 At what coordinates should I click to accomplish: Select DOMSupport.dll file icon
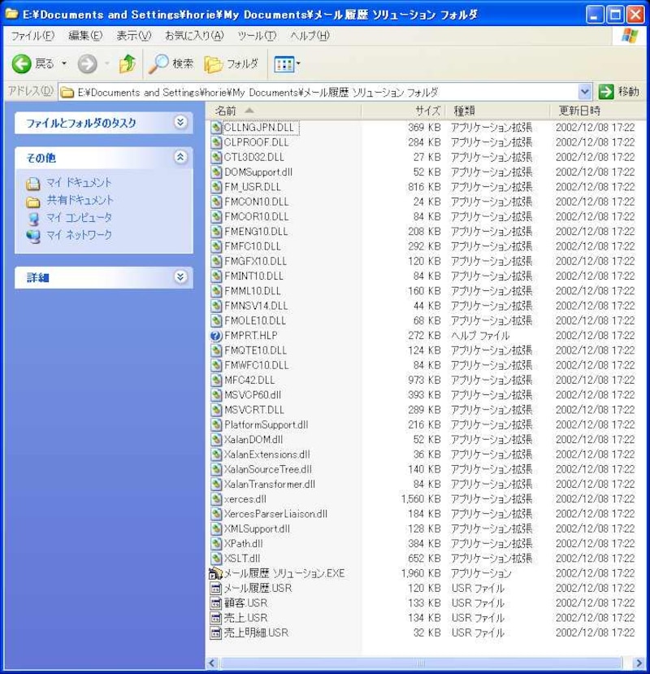[x=216, y=172]
